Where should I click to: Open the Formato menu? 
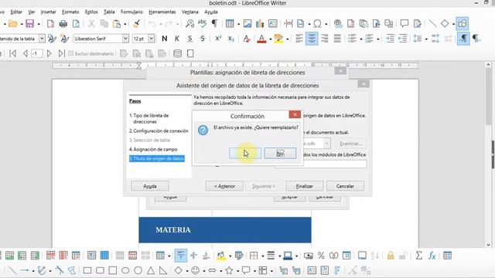click(x=70, y=12)
